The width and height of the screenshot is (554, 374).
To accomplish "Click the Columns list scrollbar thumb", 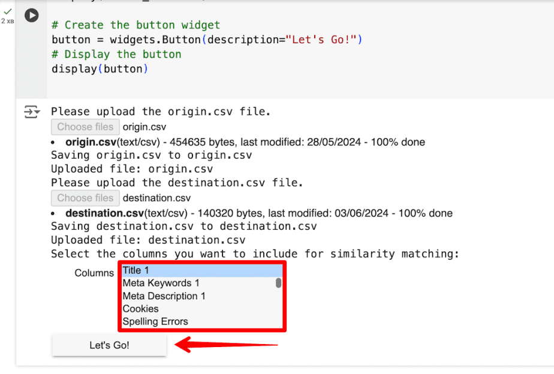I will point(278,283).
